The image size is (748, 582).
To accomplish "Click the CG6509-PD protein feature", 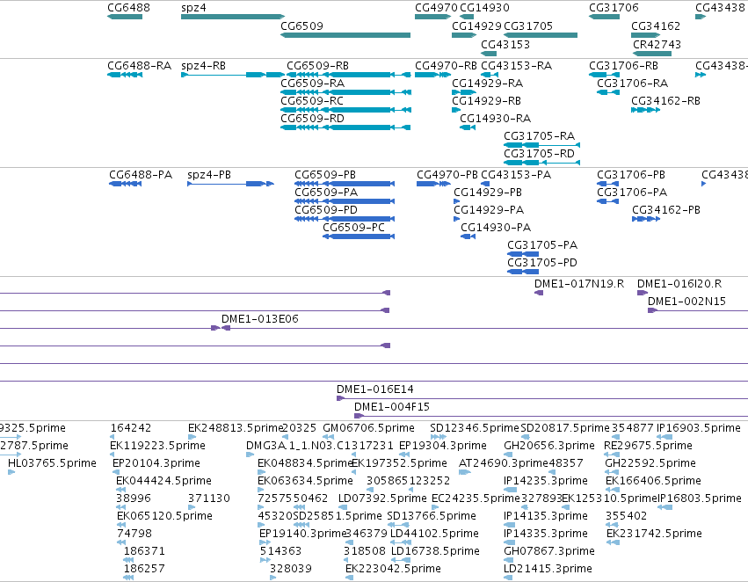I will pyautogui.click(x=345, y=220).
